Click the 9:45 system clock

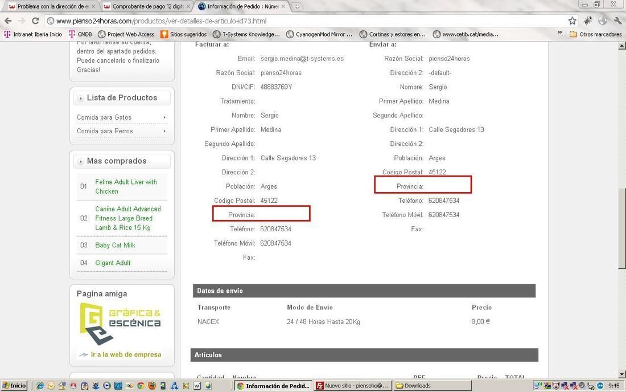coord(614,386)
